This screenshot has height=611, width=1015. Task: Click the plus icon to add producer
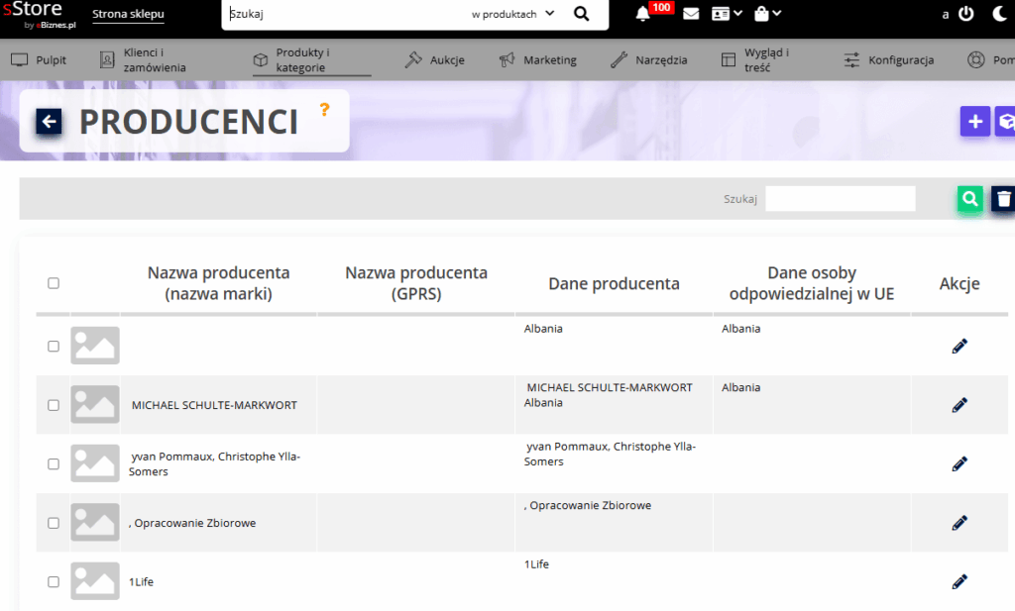(975, 122)
